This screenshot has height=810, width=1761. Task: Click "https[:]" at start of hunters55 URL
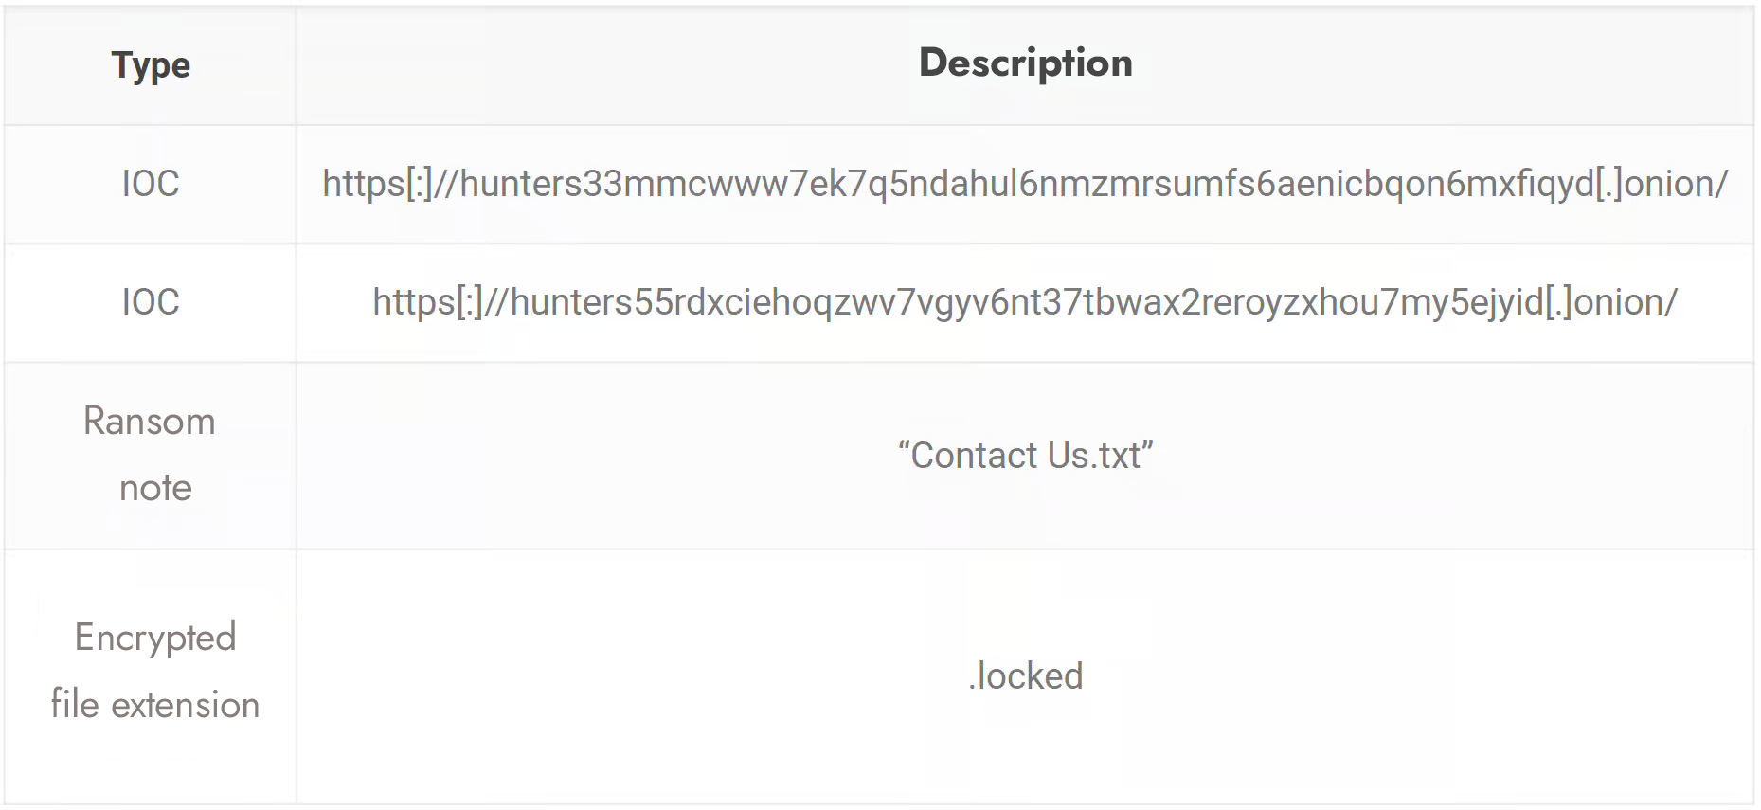[x=428, y=302]
